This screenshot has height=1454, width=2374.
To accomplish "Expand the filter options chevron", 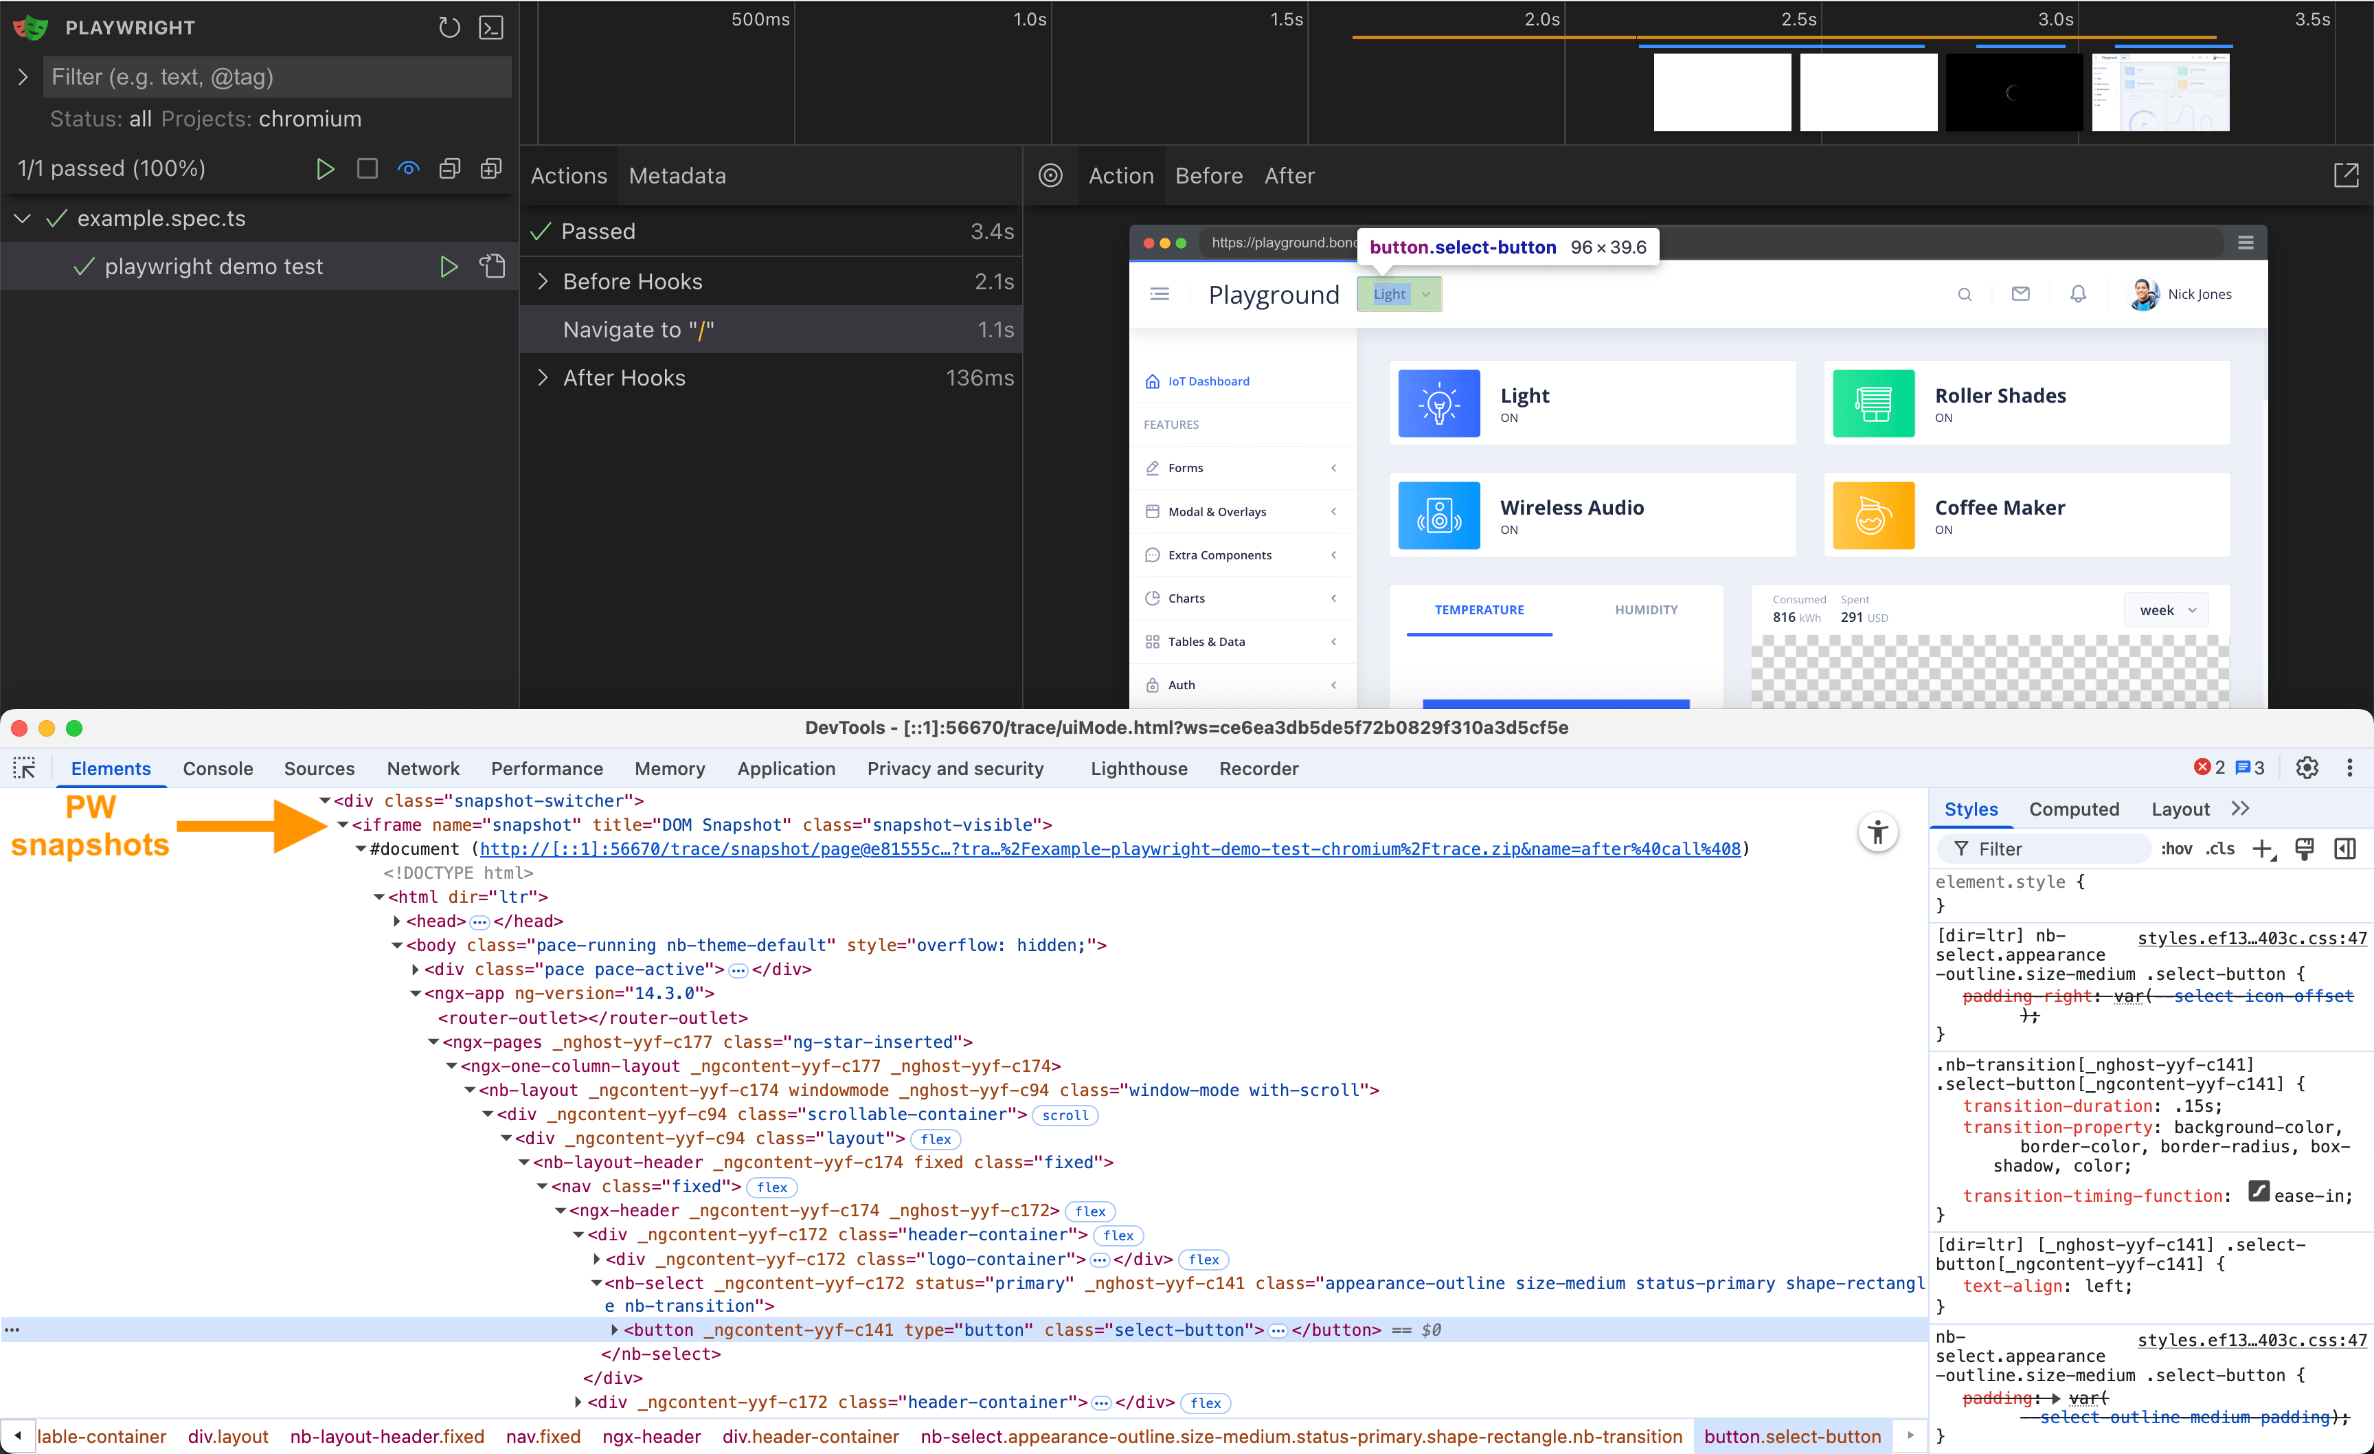I will (x=23, y=77).
